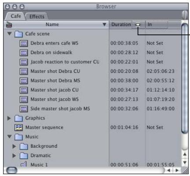The image size is (190, 176).
Task: Click the Master sequence icon
Action: [18, 127]
